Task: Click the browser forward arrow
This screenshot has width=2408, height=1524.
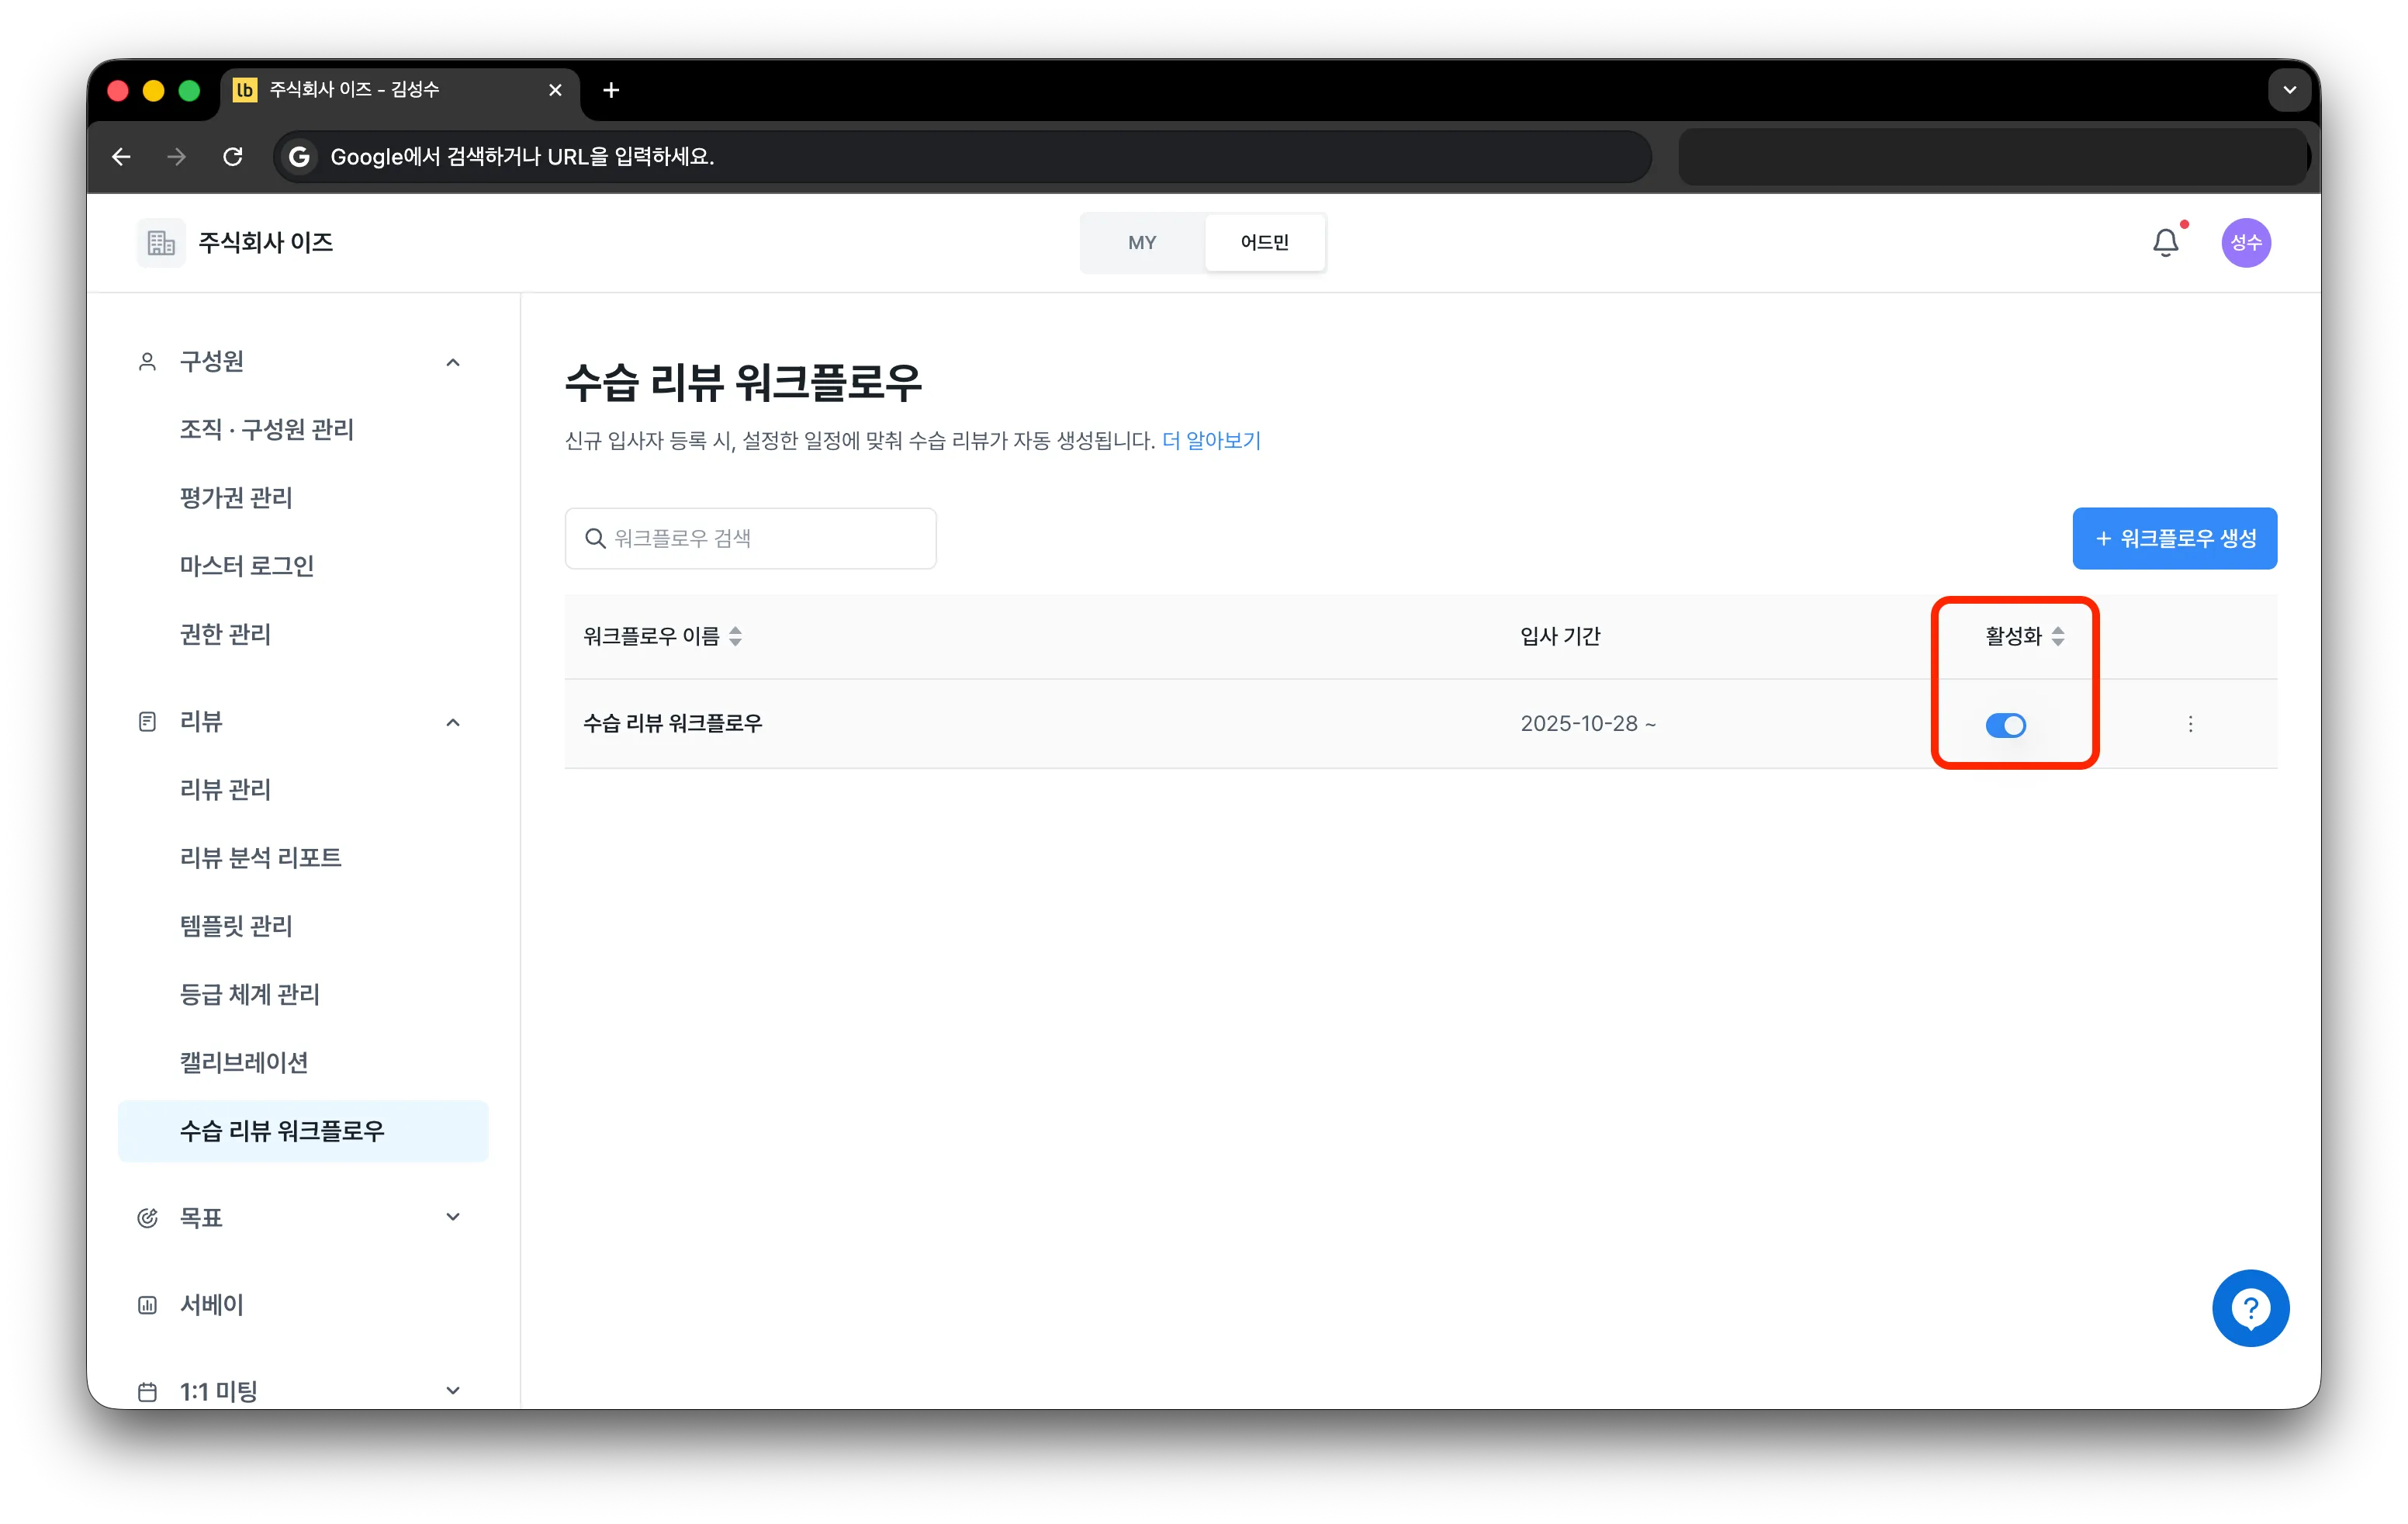Action: coord(176,157)
